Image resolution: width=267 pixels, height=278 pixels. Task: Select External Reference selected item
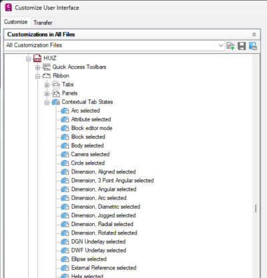click(103, 268)
